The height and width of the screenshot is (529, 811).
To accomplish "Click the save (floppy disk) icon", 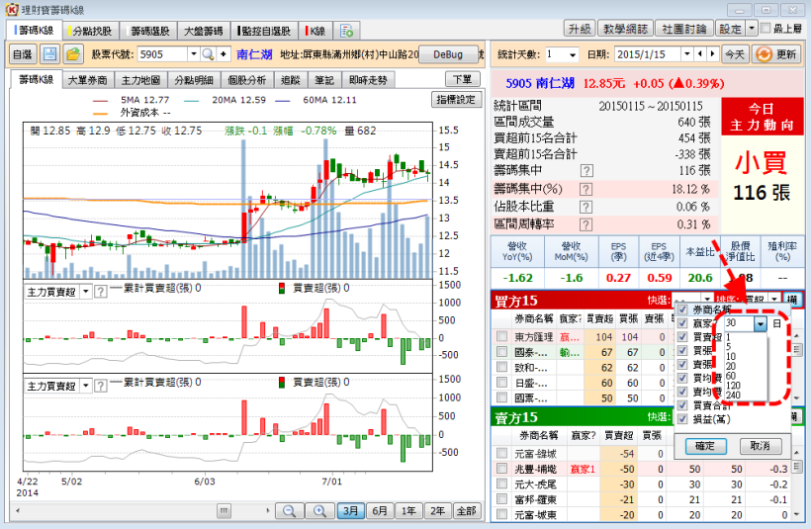I will click(x=49, y=54).
